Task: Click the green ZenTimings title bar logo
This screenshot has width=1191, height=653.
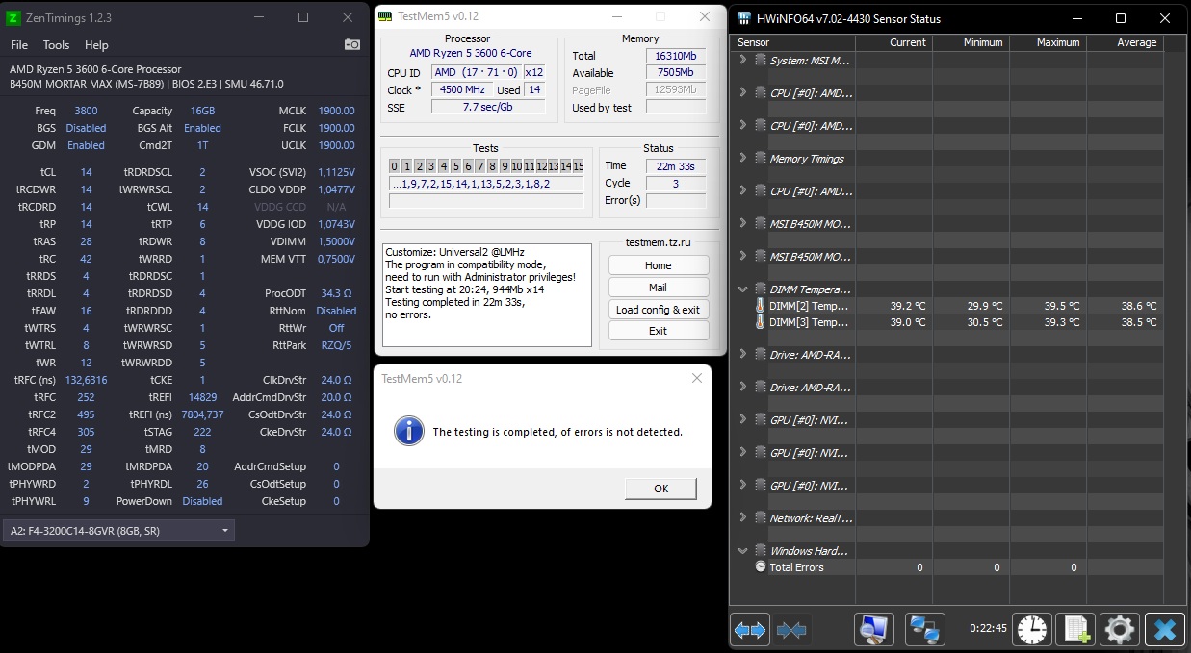Action: click(x=13, y=17)
